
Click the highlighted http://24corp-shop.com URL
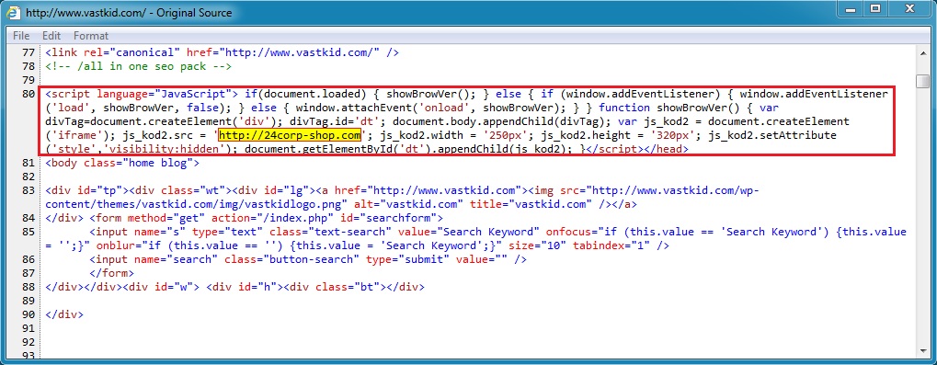[290, 135]
